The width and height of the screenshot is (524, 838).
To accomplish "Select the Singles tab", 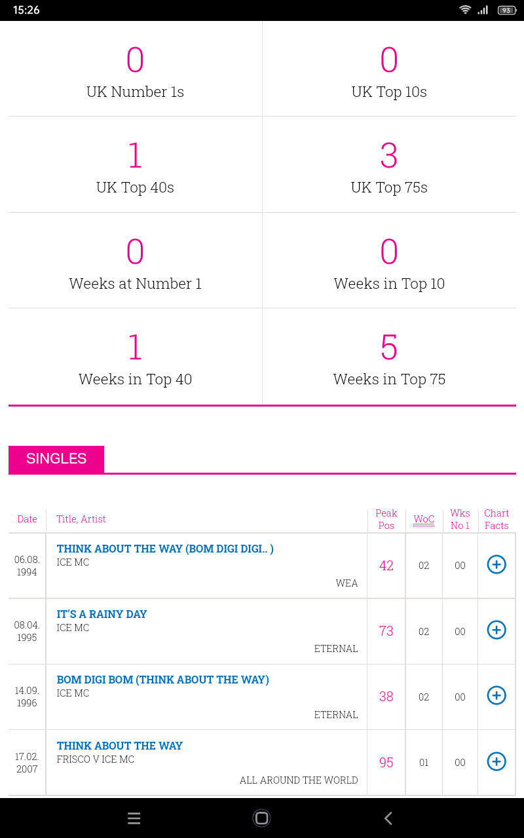I will pos(56,459).
